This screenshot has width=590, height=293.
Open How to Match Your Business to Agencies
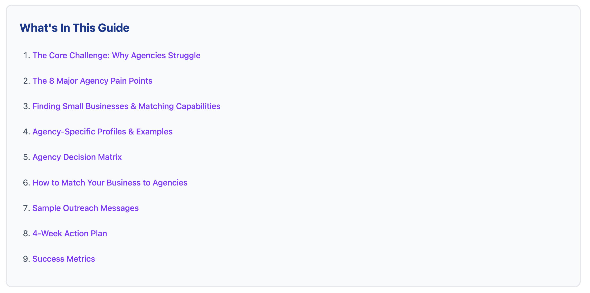(x=110, y=182)
